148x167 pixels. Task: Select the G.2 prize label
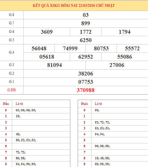(x=12, y=73)
